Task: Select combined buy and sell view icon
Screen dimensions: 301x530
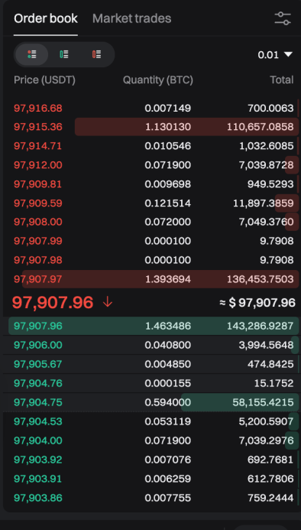Action: 32,54
